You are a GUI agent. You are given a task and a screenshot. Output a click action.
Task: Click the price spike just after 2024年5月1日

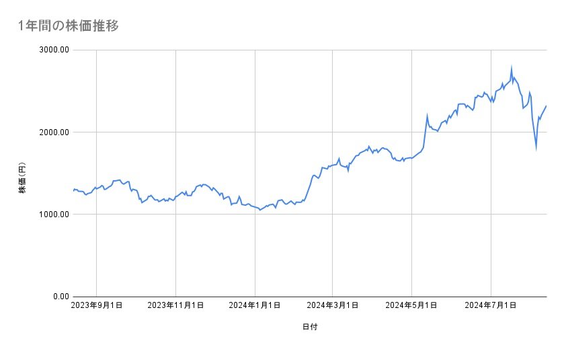coord(427,116)
